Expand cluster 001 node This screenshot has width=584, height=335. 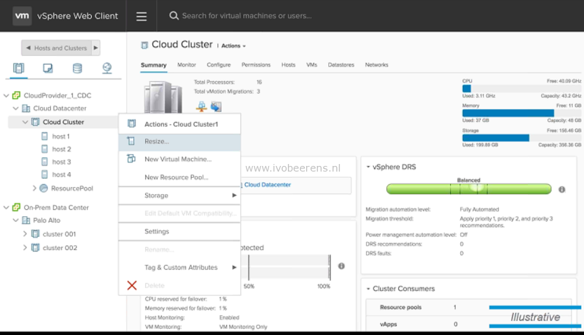point(25,234)
